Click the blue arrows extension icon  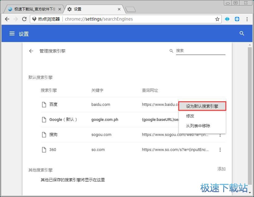click(x=227, y=19)
